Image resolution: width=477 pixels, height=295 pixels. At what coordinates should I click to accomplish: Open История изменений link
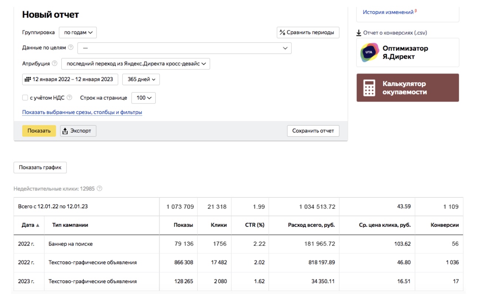[388, 12]
